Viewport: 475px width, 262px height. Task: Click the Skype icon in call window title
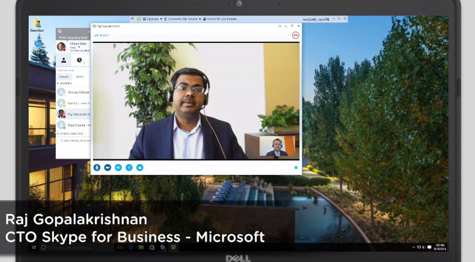94,26
